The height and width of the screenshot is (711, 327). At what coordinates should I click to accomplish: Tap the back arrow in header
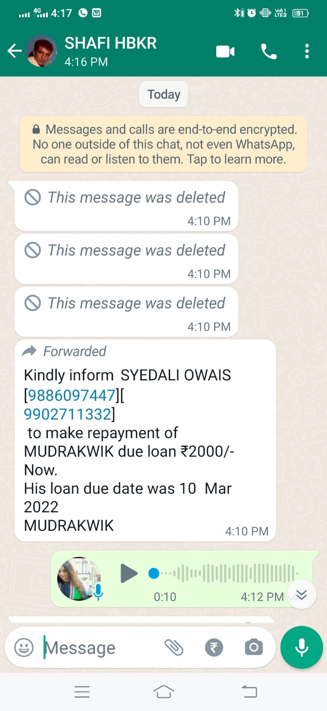pos(15,51)
